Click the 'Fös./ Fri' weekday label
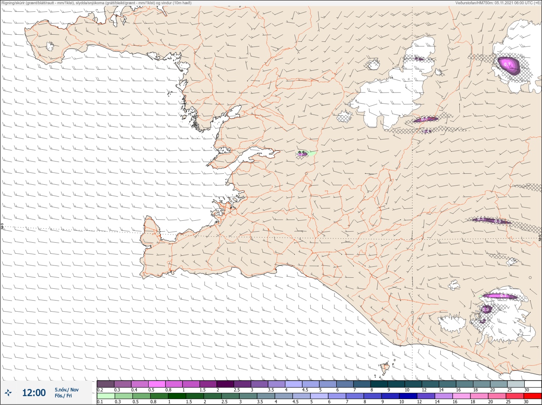Screen dimensions: 542x405 tap(63, 396)
